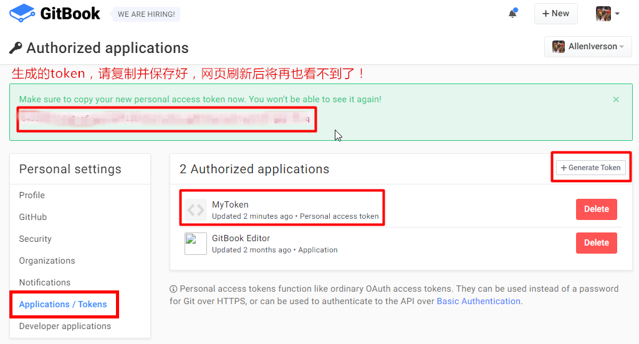The image size is (639, 344).
Task: Open the user avatar dropdown menu
Action: coord(607,13)
